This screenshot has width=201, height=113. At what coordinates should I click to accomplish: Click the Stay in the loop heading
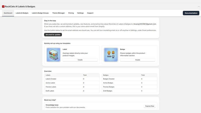[50, 21]
